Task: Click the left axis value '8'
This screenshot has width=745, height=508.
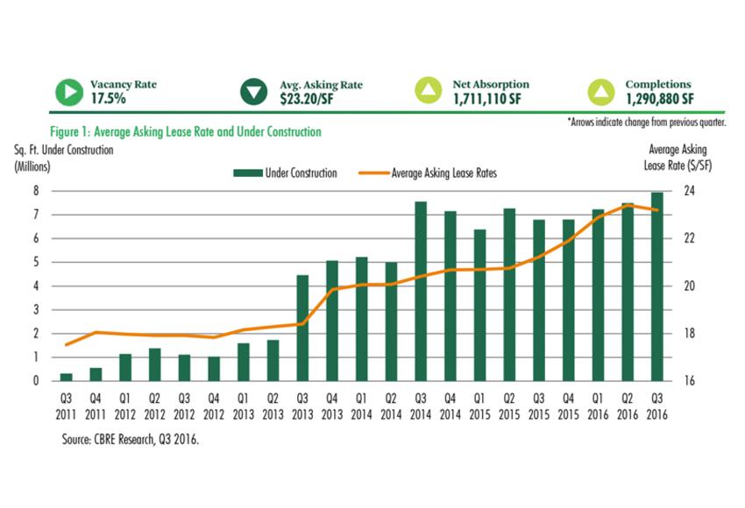Action: [x=36, y=191]
